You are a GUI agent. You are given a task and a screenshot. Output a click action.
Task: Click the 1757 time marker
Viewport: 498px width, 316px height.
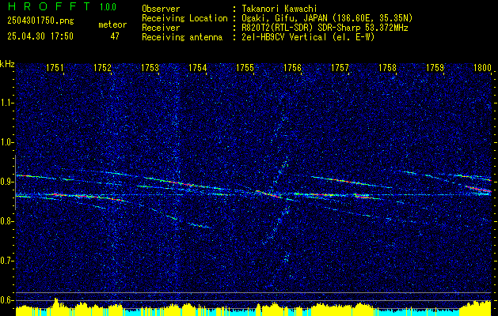coord(340,68)
